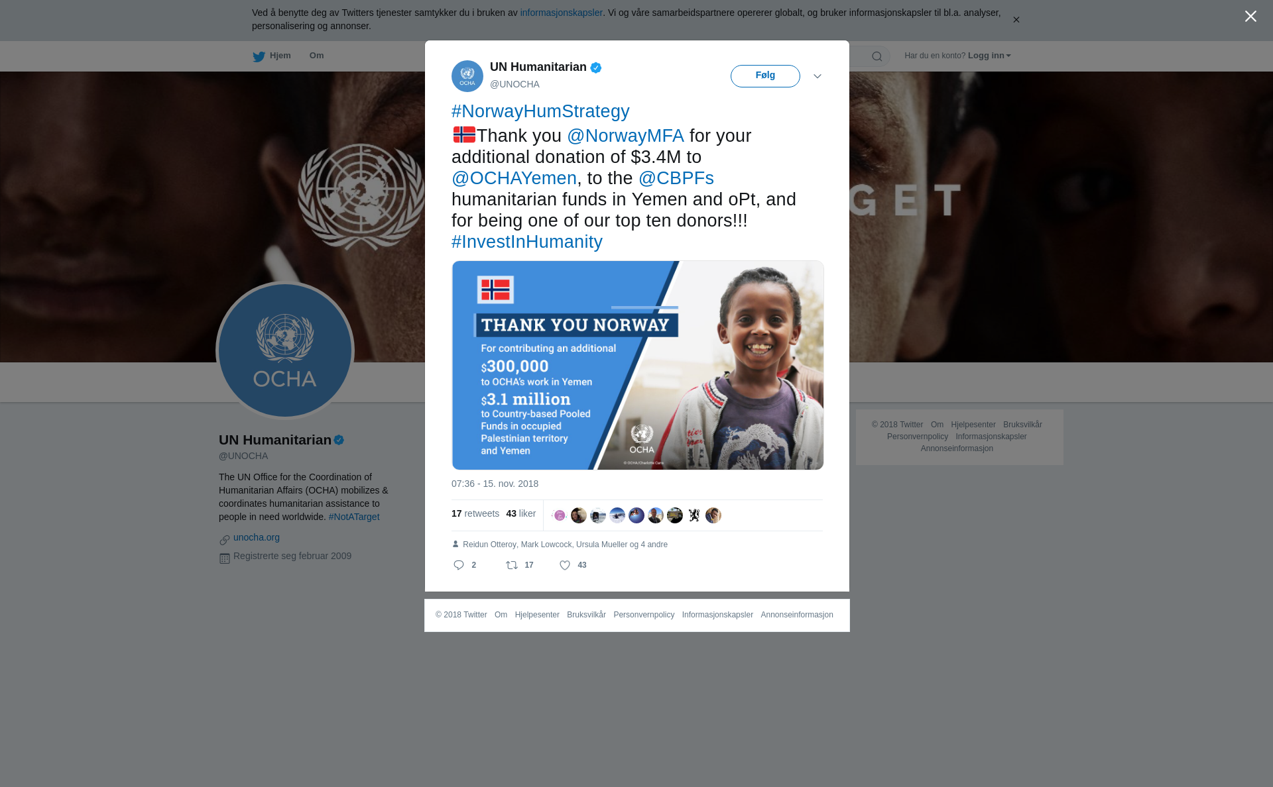Open the unocha.org website link
The image size is (1273, 787).
click(x=257, y=537)
